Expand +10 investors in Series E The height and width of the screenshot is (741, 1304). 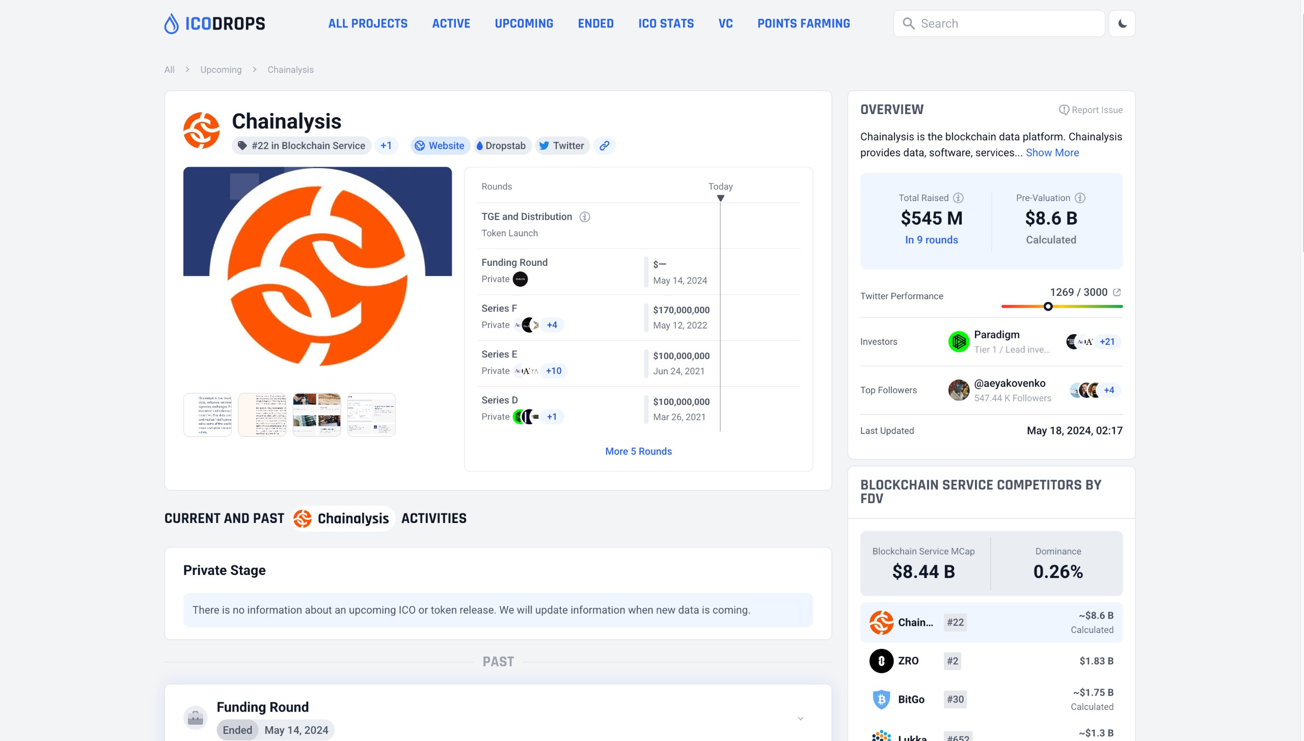coord(554,371)
